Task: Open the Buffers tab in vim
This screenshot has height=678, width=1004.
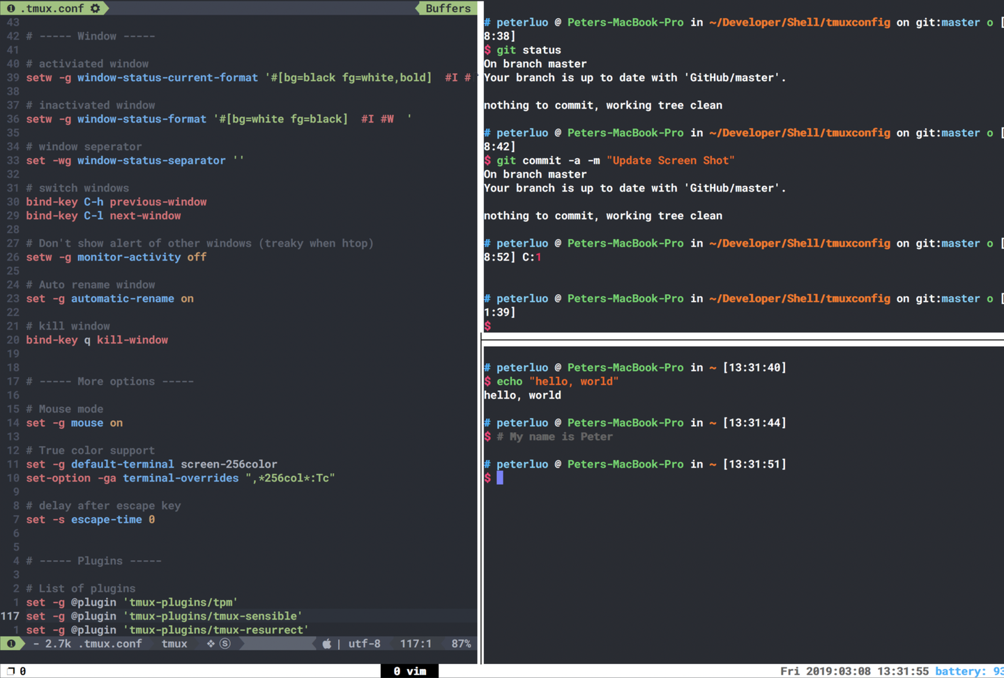Action: (x=448, y=8)
